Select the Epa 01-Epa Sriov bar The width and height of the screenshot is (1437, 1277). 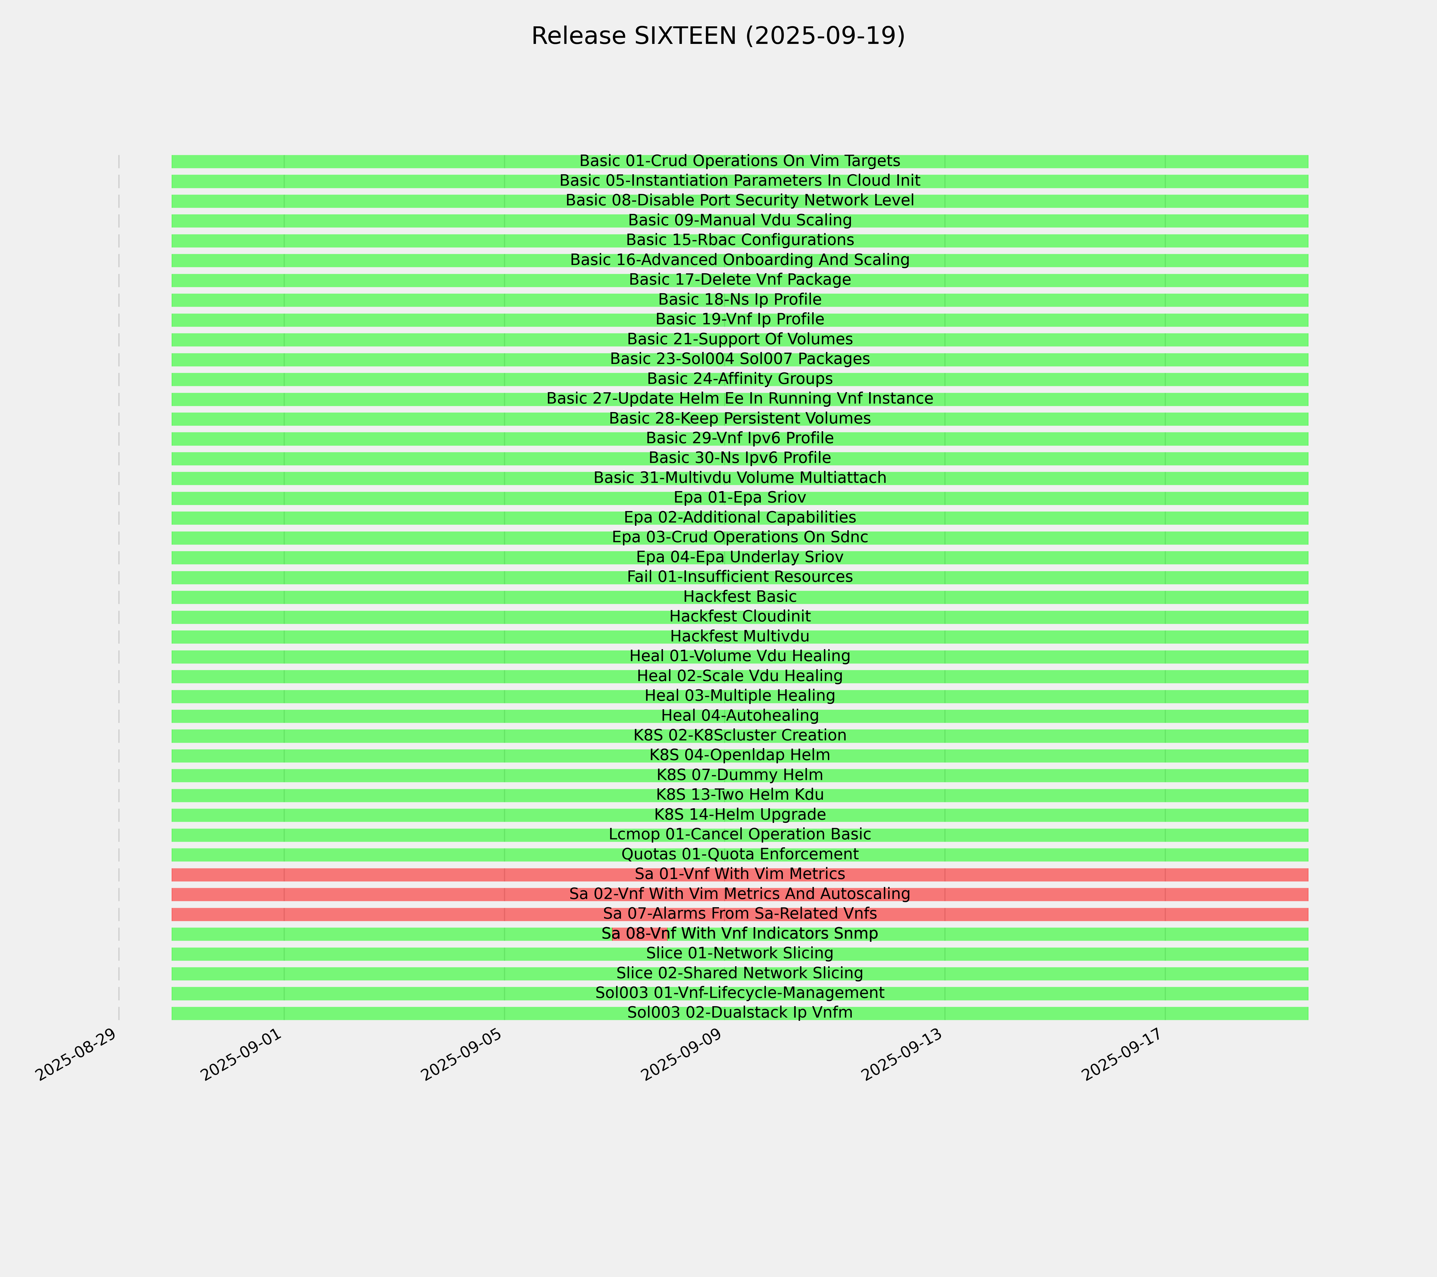740,497
